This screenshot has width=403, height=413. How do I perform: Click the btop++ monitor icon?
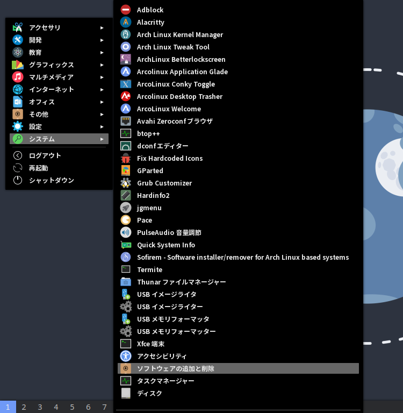click(x=126, y=133)
